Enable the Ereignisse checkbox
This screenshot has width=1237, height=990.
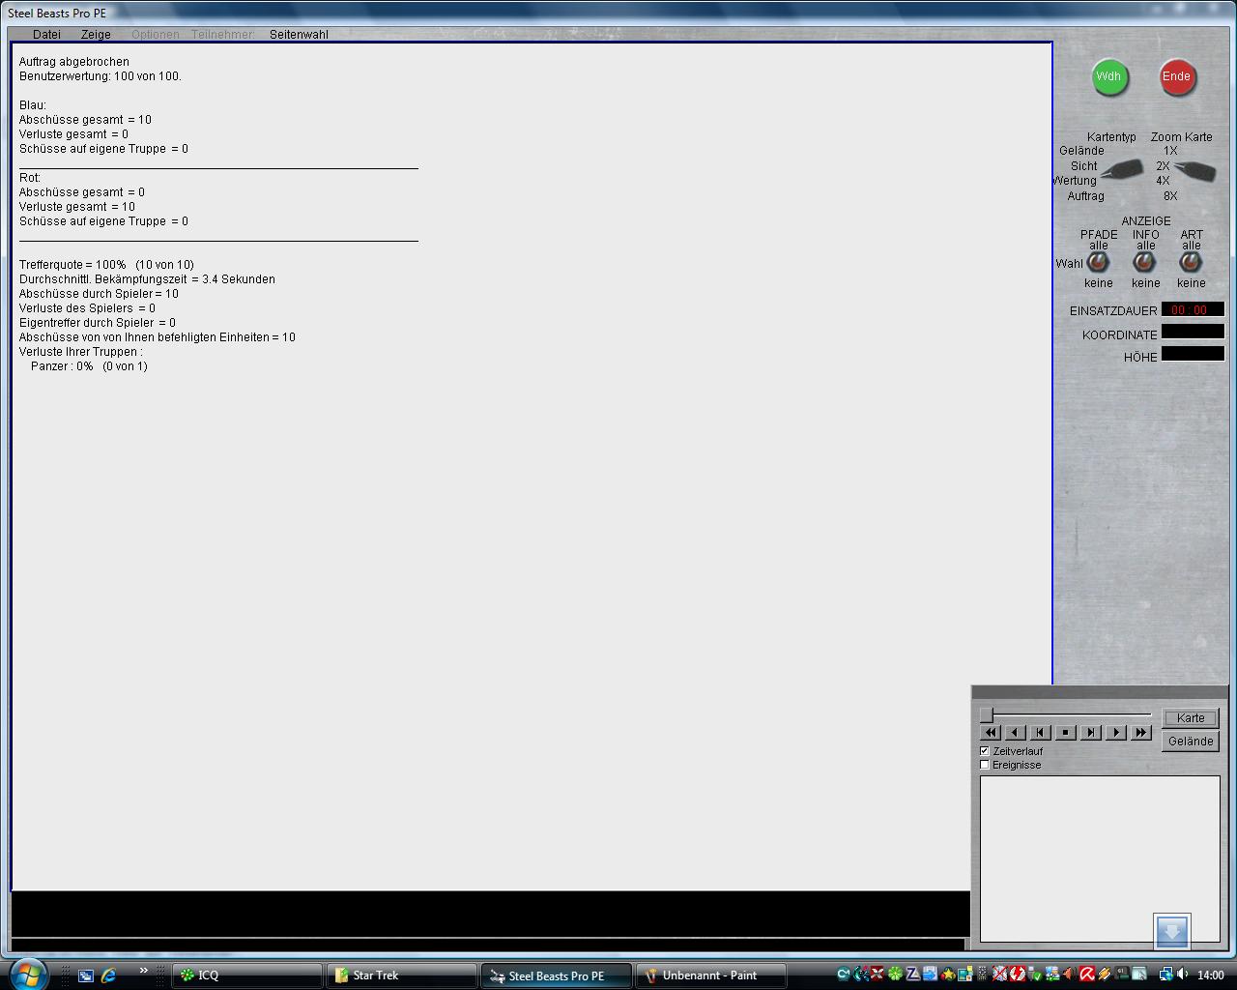coord(985,765)
